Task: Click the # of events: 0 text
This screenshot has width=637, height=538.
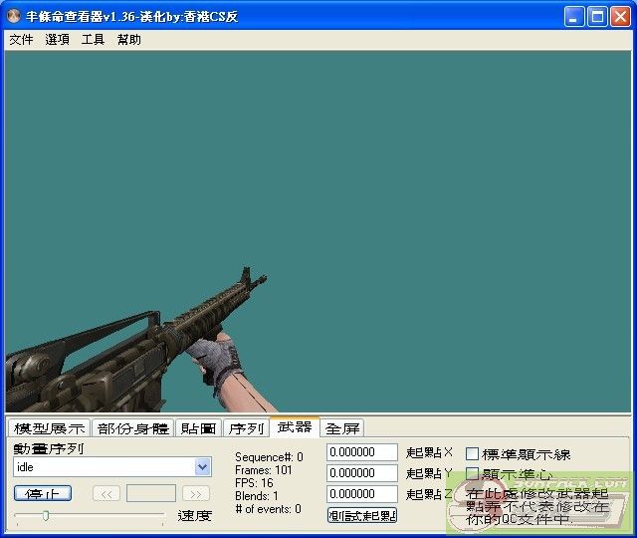Action: [x=268, y=509]
